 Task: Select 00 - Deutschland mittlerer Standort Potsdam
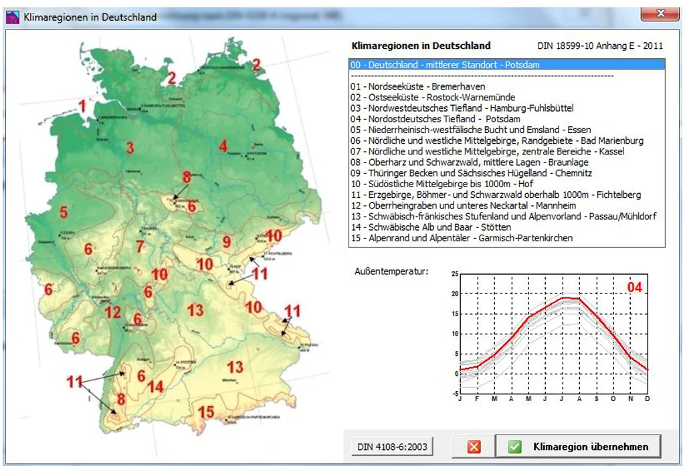click(x=445, y=66)
